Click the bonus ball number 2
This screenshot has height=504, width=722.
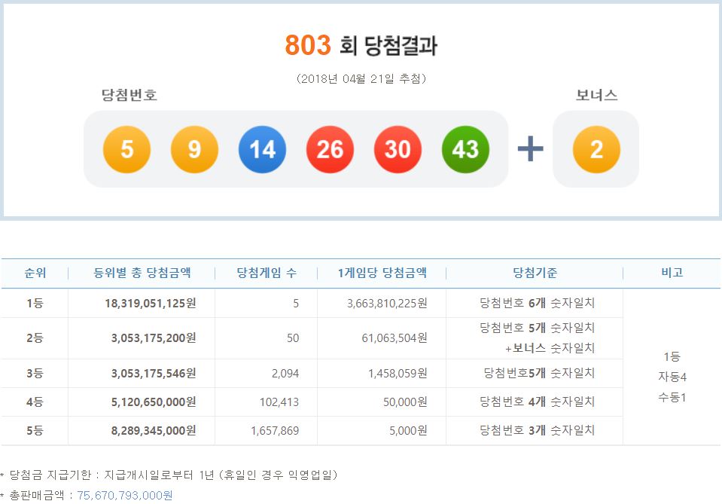596,149
